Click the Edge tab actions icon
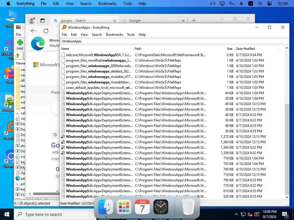This screenshot has height=220, width=294. (x=42, y=21)
